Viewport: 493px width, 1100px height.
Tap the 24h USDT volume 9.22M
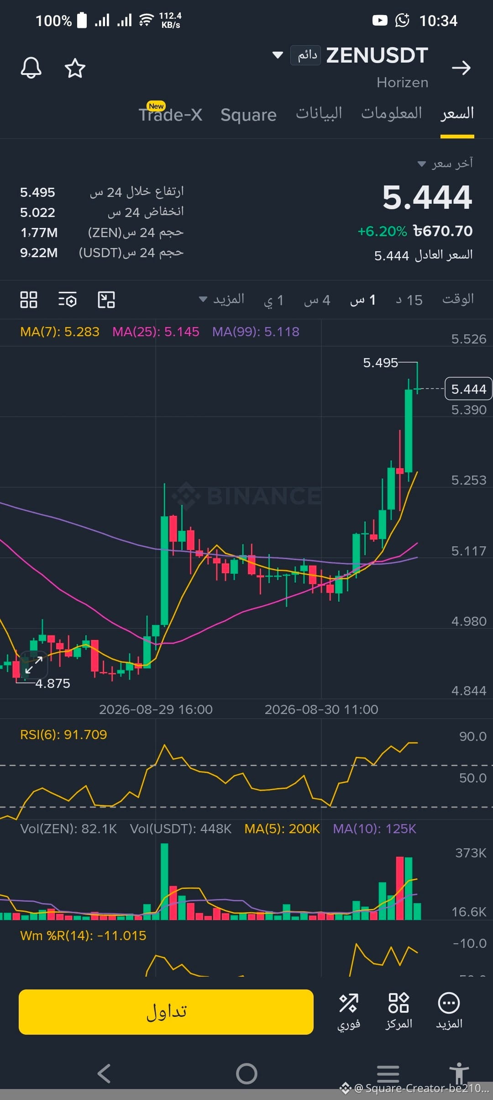click(39, 253)
